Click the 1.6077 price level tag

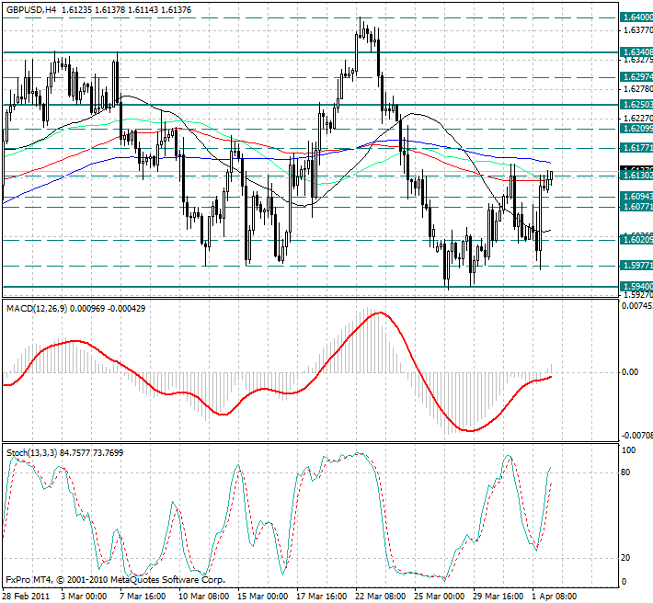click(x=636, y=207)
